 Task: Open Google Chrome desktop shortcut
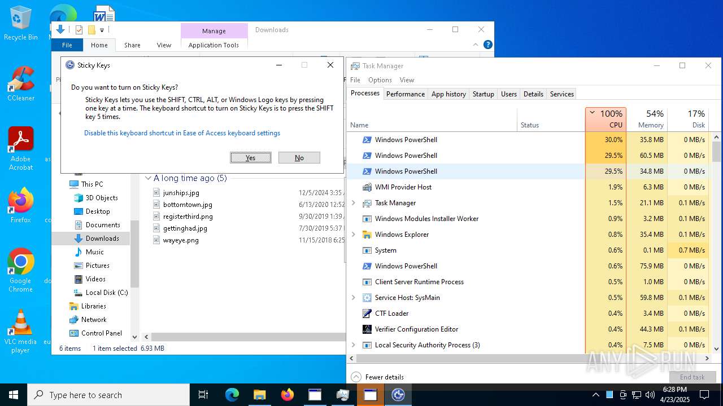coord(21,270)
